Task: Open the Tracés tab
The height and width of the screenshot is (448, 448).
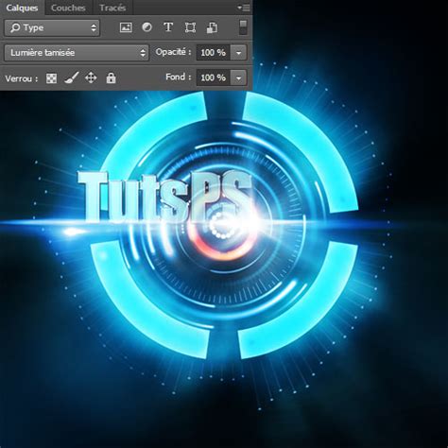Action: click(112, 8)
